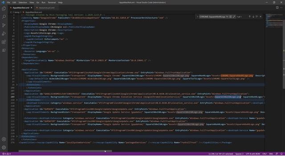
Task: Open the Search view in the activity bar
Action: click(4, 17)
